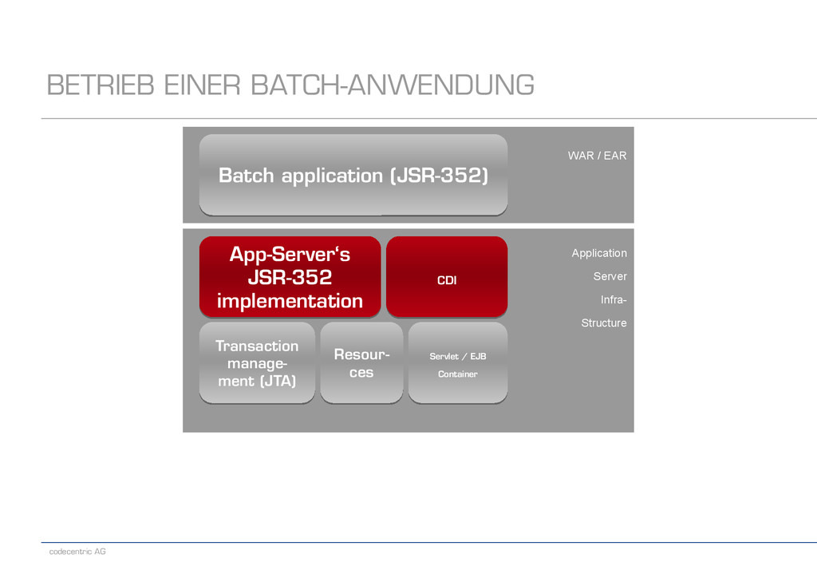This screenshot has width=817, height=578.
Task: Click the Resources box
Action: pos(361,362)
